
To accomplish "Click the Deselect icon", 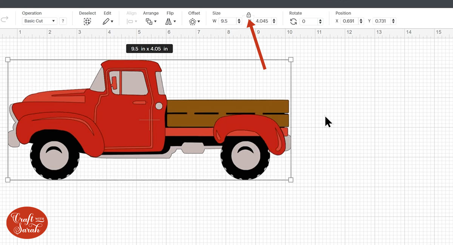I will (x=87, y=21).
